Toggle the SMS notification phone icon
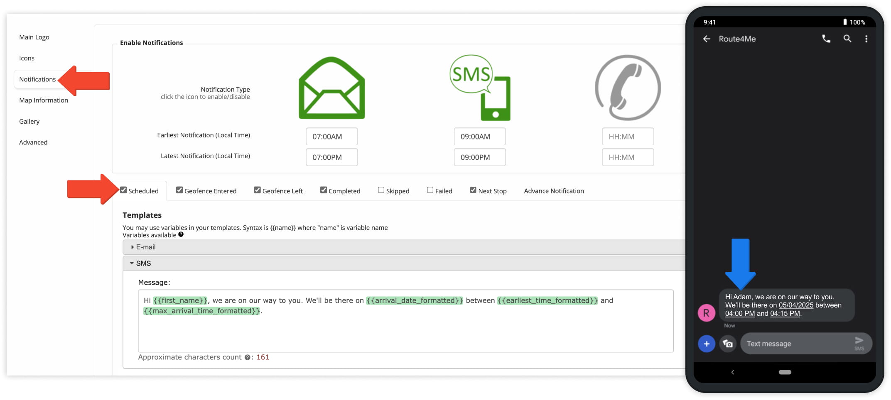This screenshot has width=891, height=400. coord(480,88)
